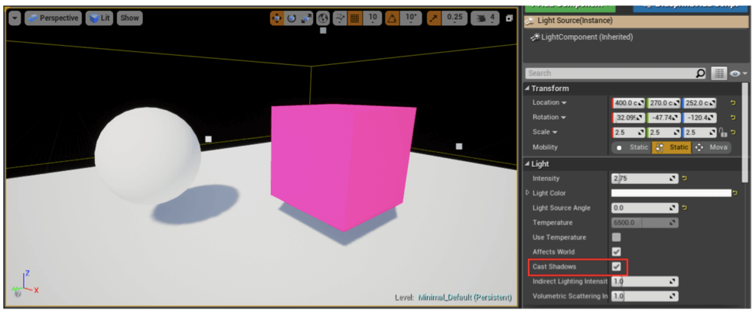Click the camera speed icon
The width and height of the screenshot is (756, 313).
click(481, 18)
